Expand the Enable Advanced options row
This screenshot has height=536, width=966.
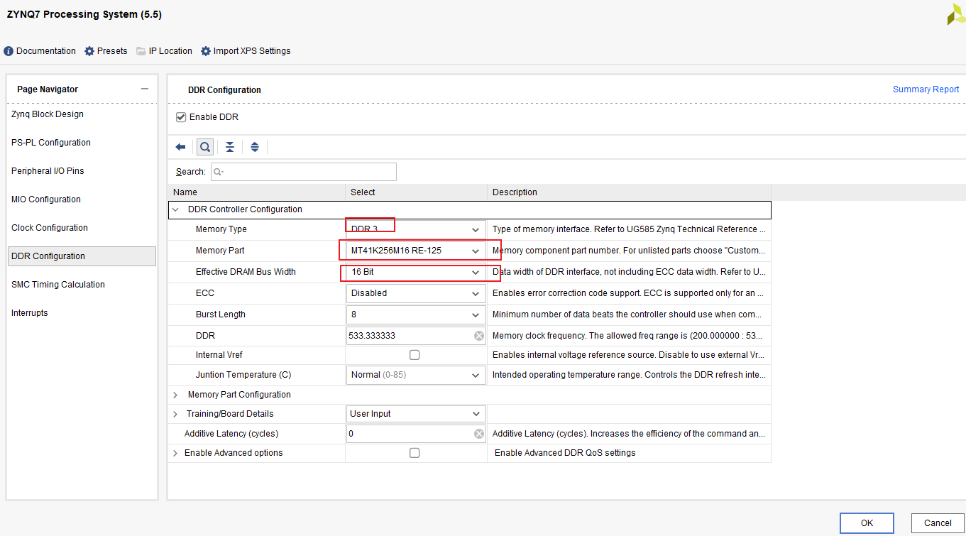[175, 453]
